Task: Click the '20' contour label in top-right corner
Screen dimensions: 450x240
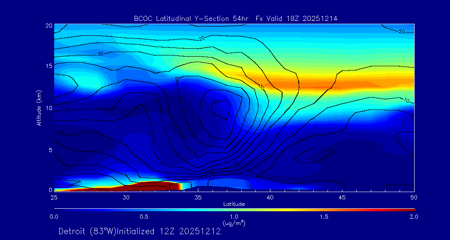Action: coord(402,31)
